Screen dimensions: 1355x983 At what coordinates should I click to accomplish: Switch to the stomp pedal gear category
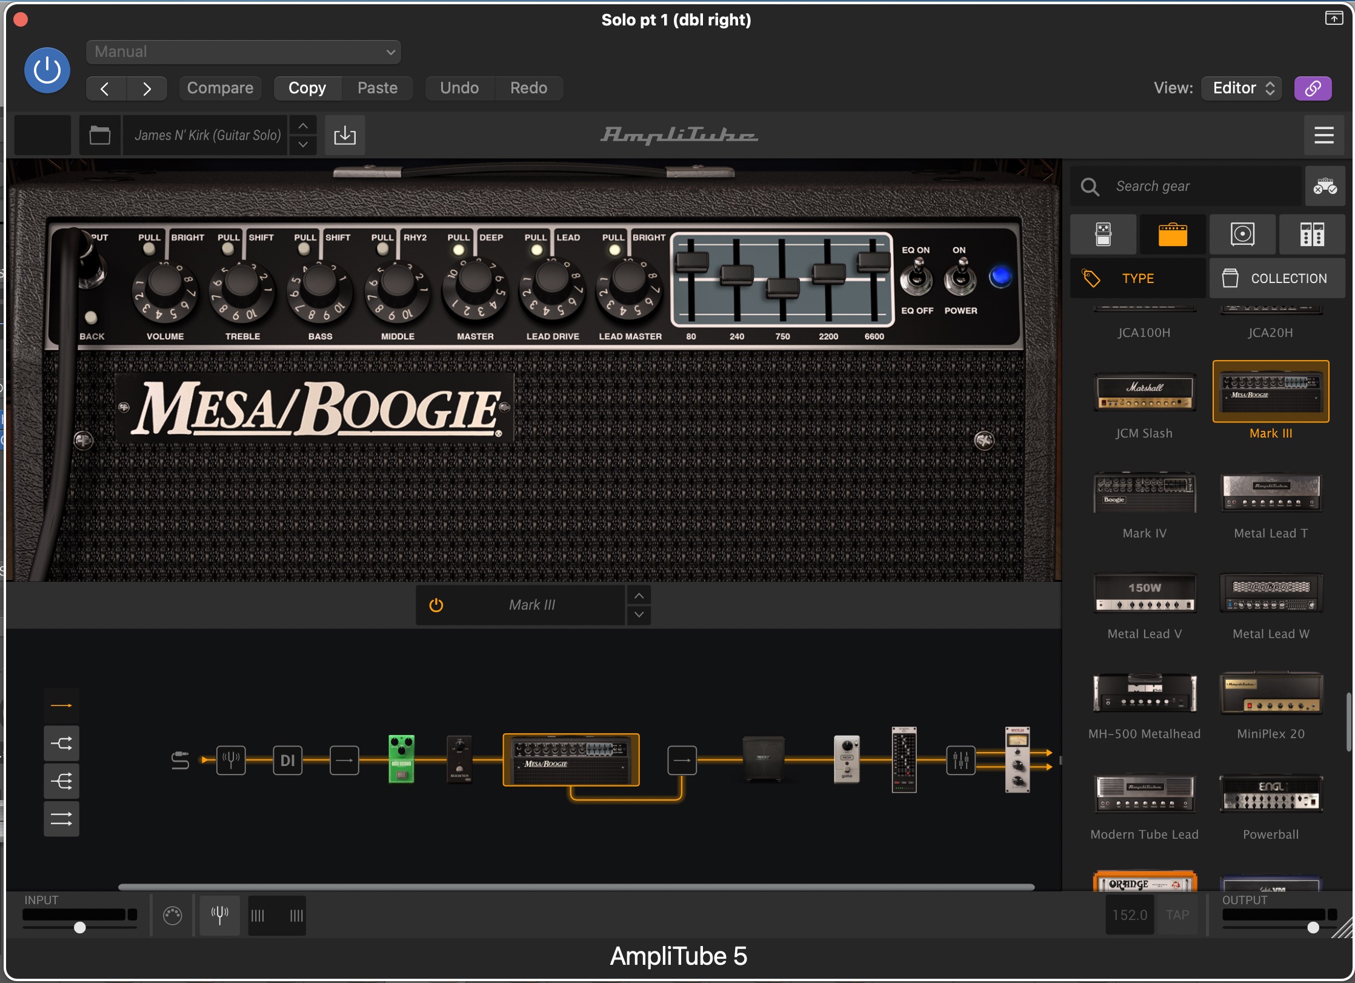click(x=1103, y=235)
